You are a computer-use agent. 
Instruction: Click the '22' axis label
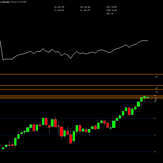[156, 77]
